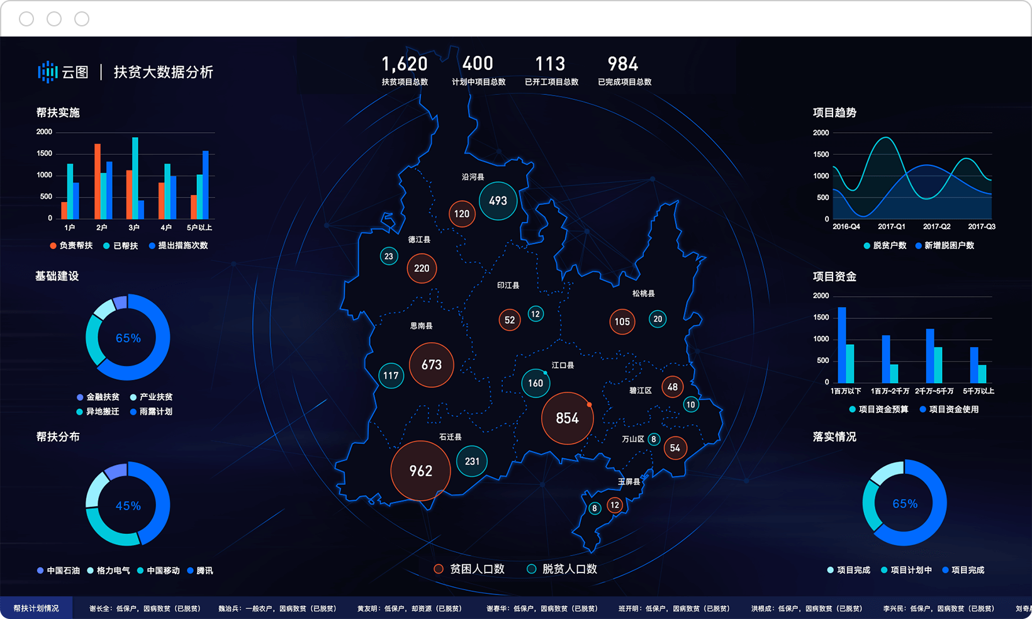Click the 160 bubble in 江口县

(x=536, y=383)
